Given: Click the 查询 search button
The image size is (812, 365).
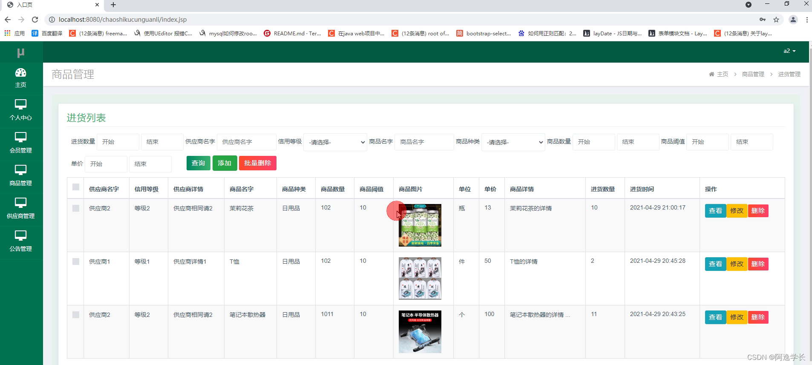Looking at the screenshot, I should click(x=198, y=163).
